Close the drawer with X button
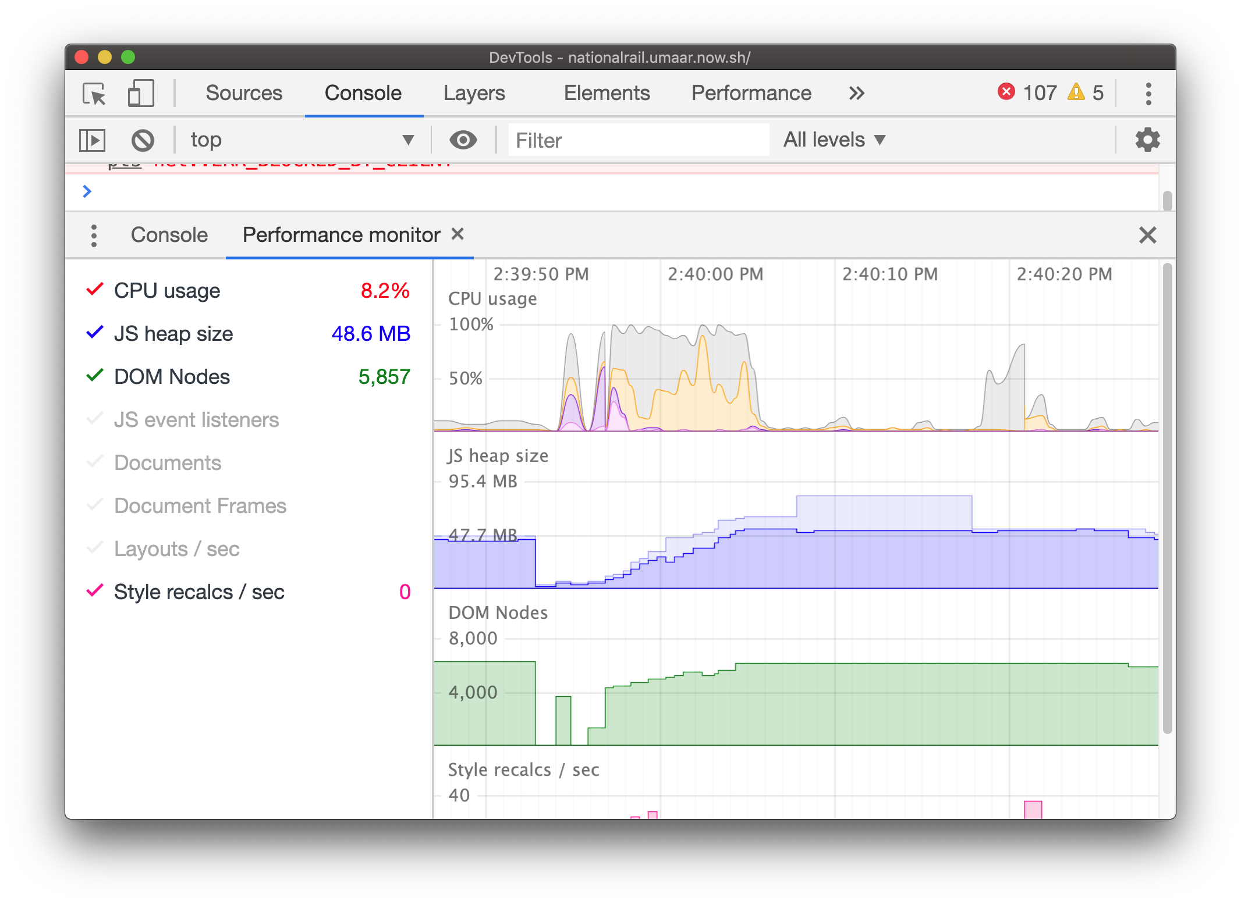The width and height of the screenshot is (1241, 905). tap(1147, 235)
